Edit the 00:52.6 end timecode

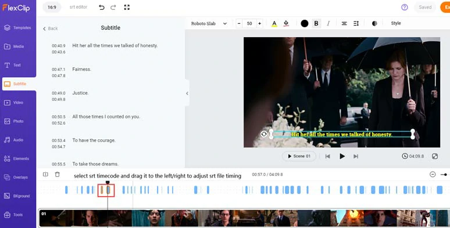(x=59, y=123)
